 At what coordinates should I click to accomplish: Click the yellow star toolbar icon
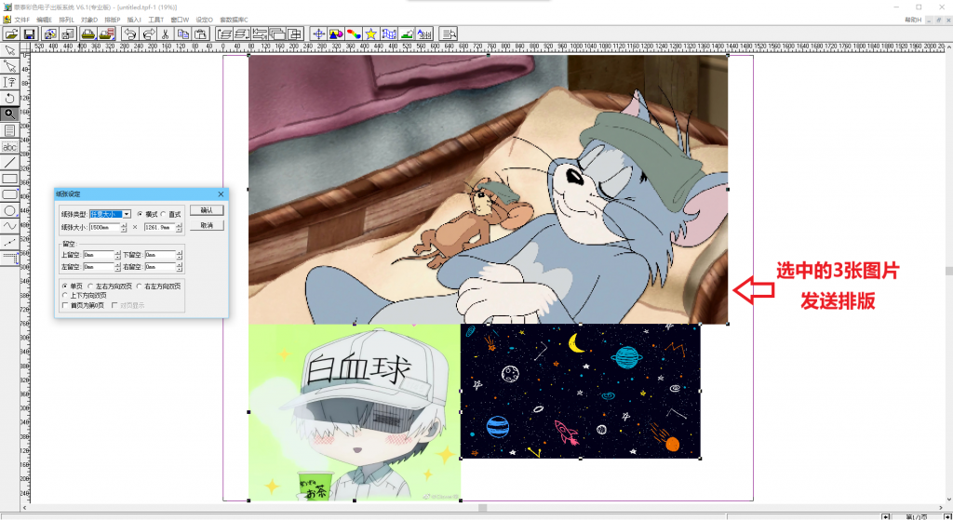(x=370, y=34)
